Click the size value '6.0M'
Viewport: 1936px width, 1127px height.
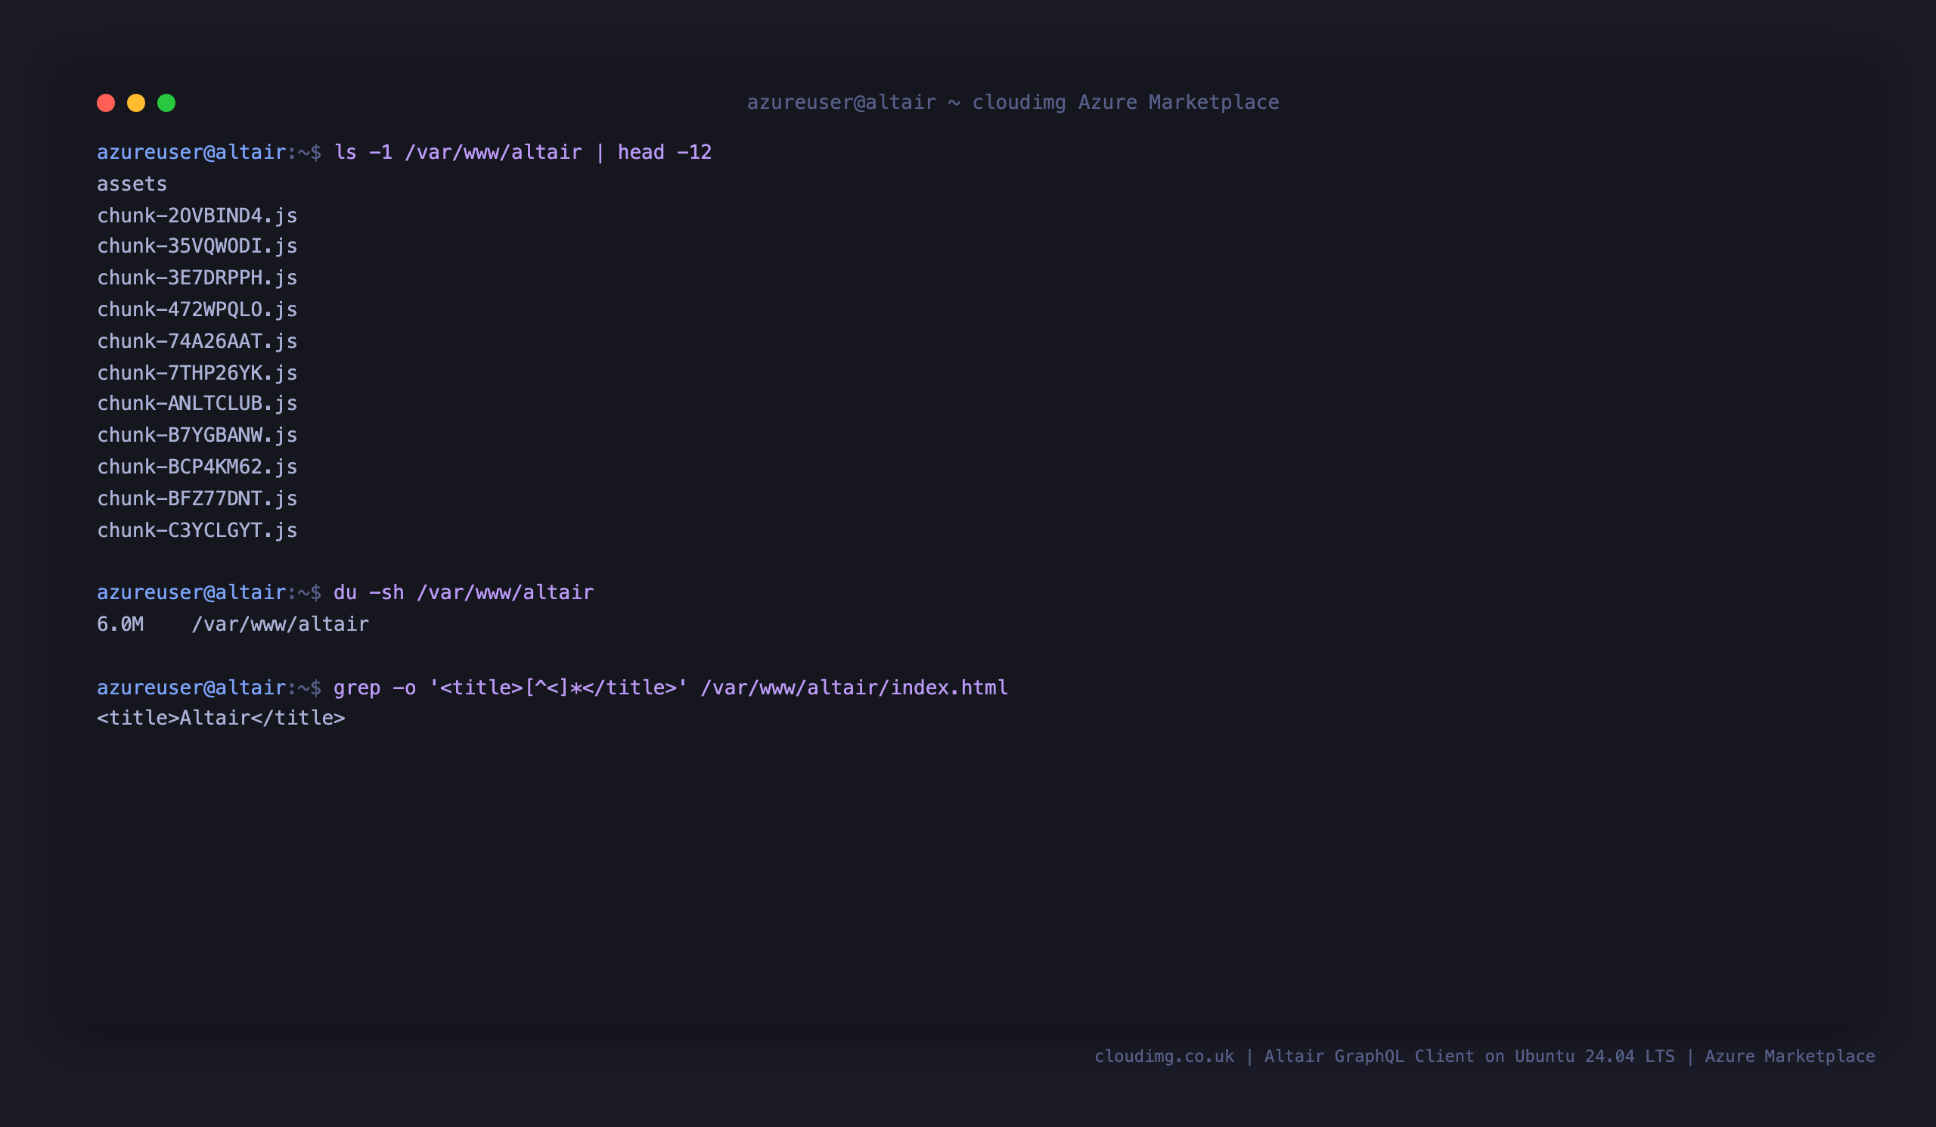pos(119,625)
